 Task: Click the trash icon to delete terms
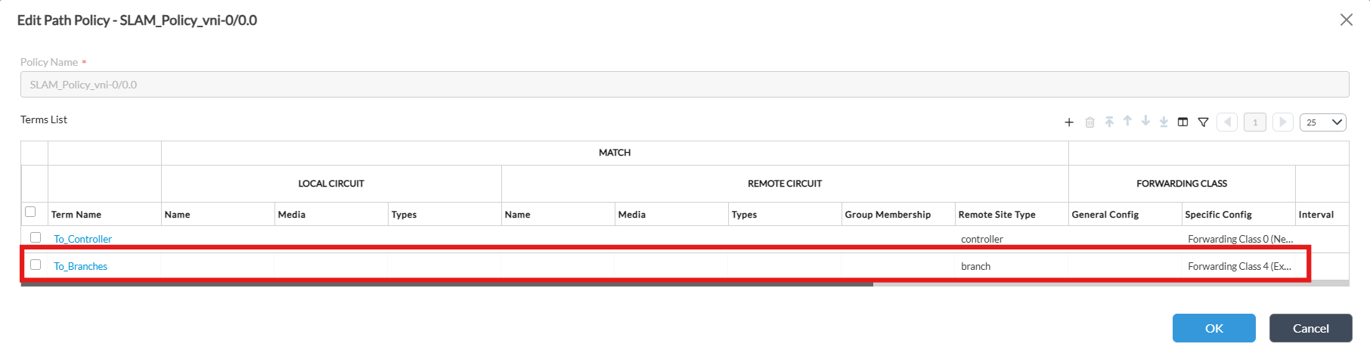pyautogui.click(x=1089, y=122)
